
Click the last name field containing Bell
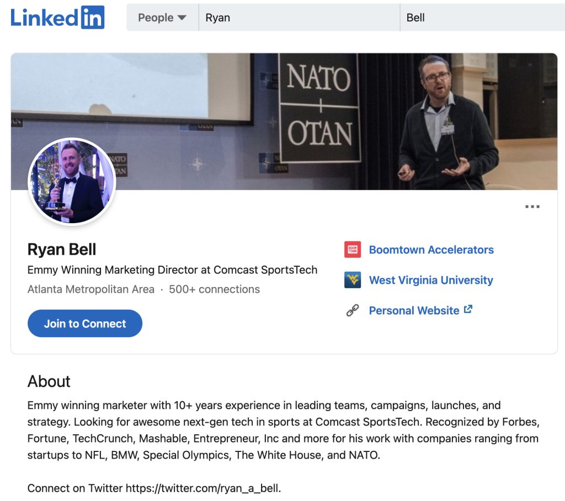click(x=482, y=17)
